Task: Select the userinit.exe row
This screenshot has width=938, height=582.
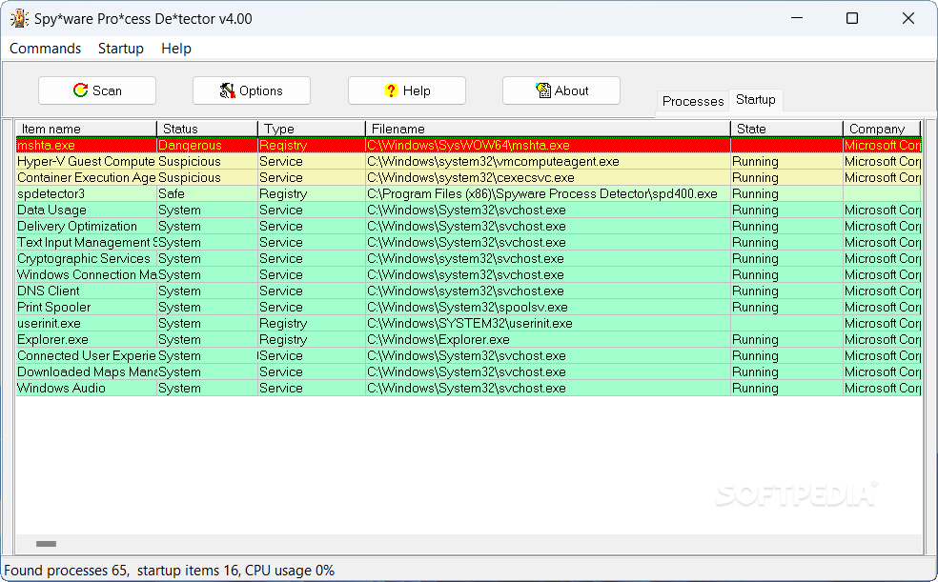Action: click(468, 323)
